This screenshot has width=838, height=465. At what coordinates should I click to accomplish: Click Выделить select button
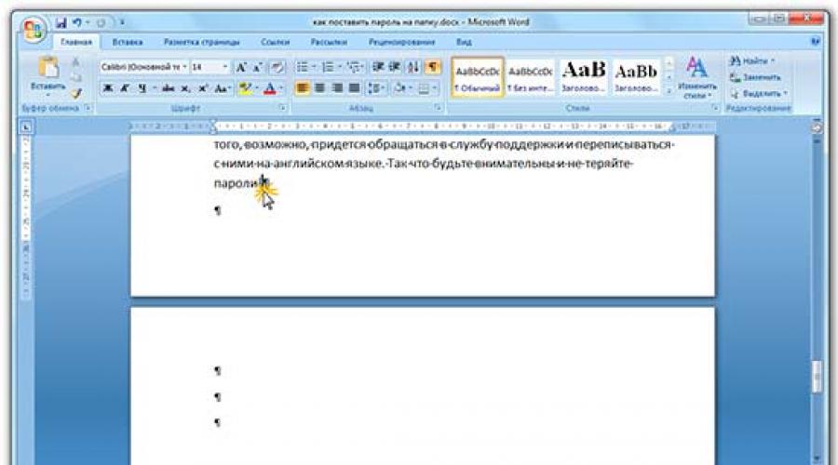(x=759, y=93)
